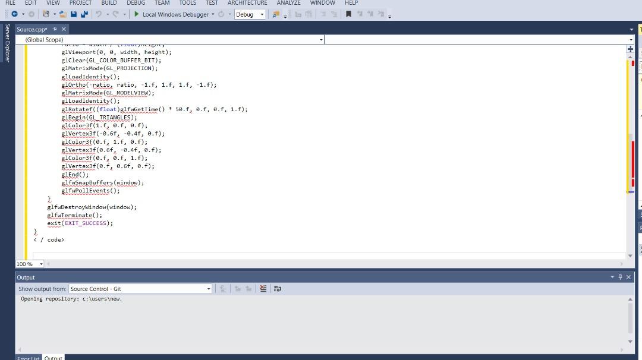642x360 pixels.
Task: Open the Global Scope dropdown
Action: 320,39
